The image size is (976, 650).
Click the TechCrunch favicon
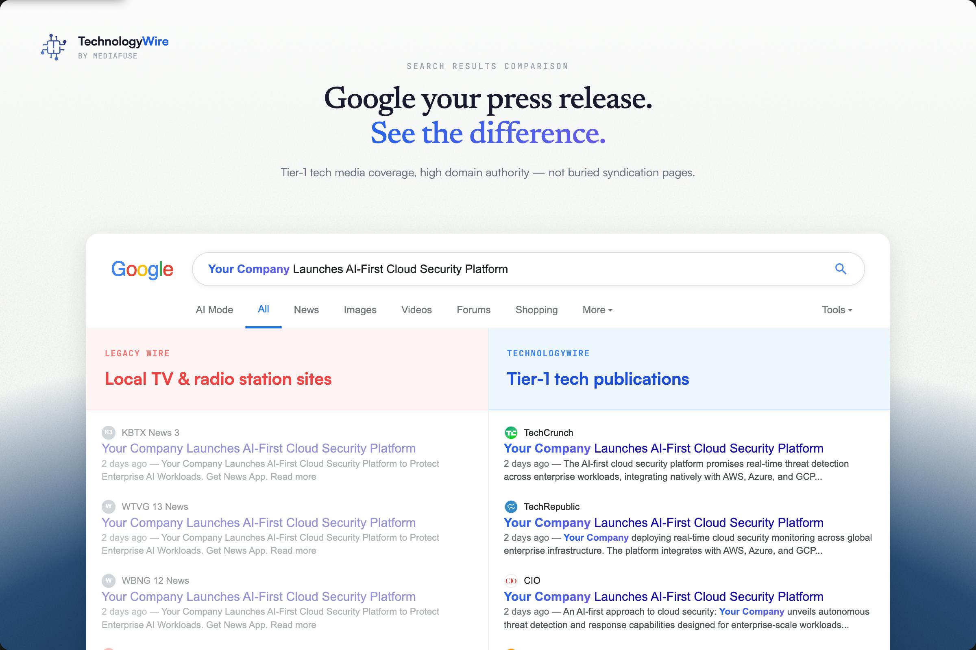511,432
